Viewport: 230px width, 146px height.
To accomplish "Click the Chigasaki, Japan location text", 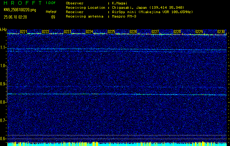I will click(148, 8).
